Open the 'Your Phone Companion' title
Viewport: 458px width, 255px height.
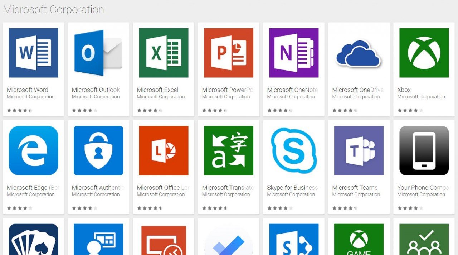coord(424,188)
